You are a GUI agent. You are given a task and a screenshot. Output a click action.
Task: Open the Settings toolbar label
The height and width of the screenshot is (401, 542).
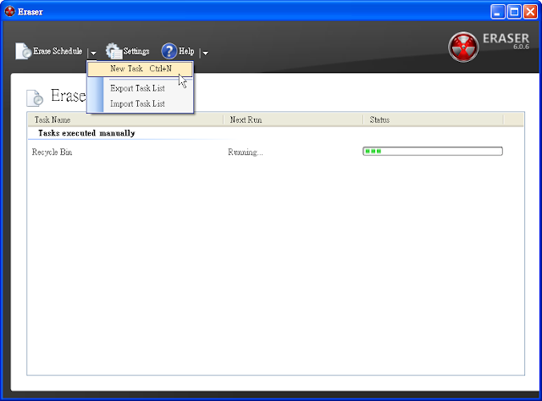[x=136, y=51]
